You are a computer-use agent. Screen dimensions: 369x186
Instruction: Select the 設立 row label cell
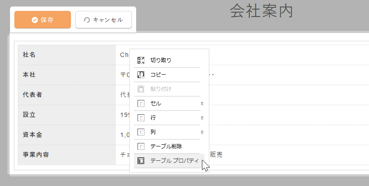[67, 115]
